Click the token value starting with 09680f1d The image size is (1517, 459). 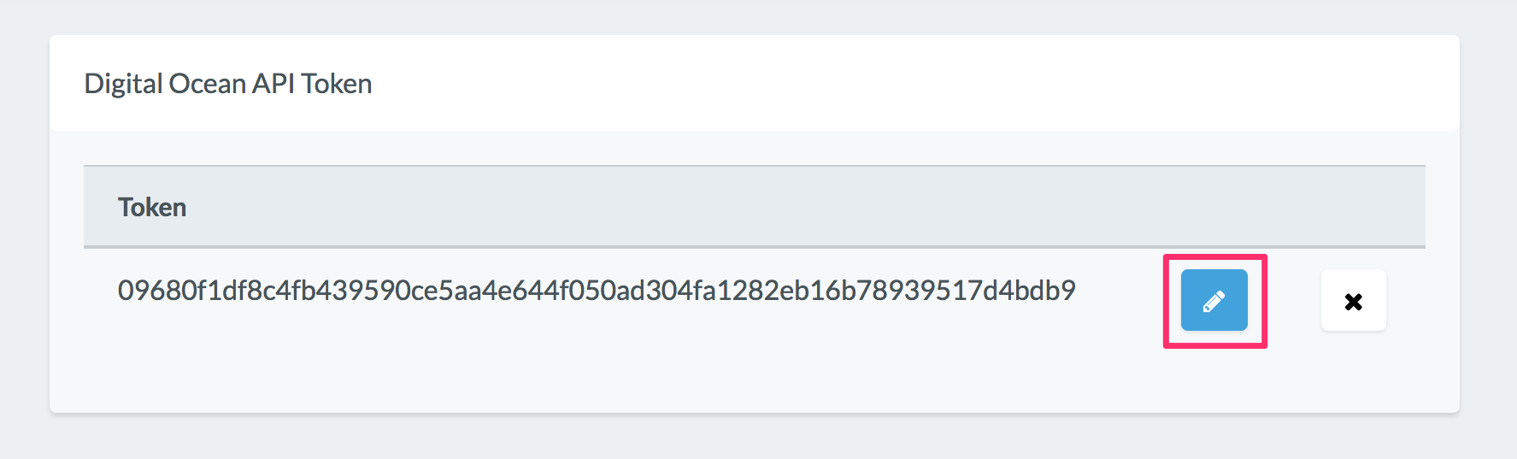(597, 291)
